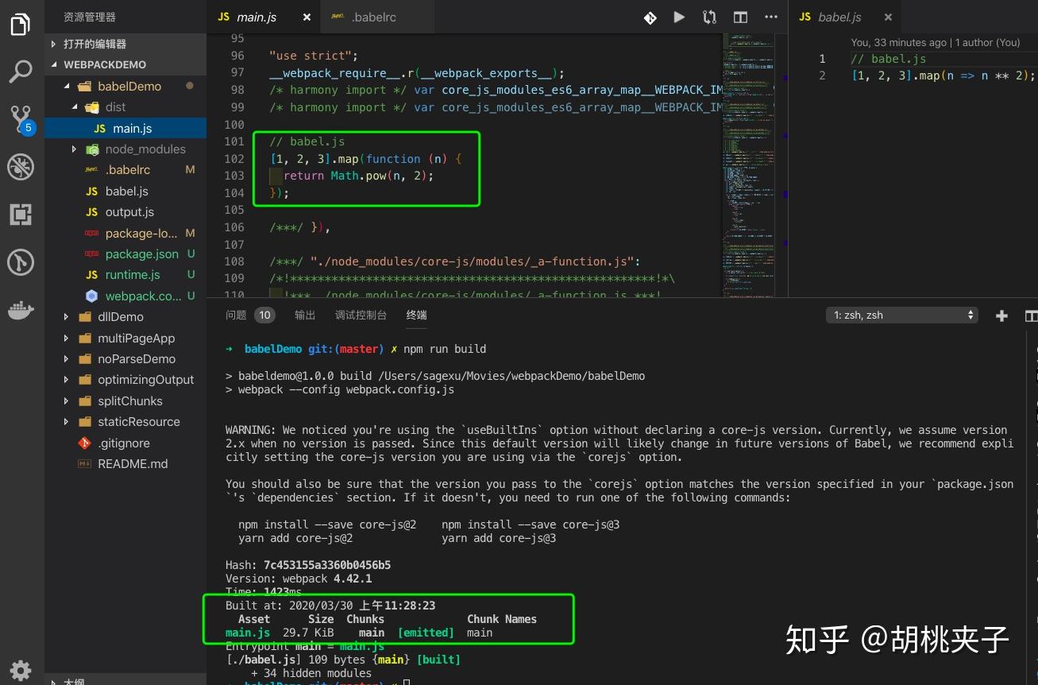Open the Settings gear at the bottom
The height and width of the screenshot is (685, 1038).
tap(20, 670)
